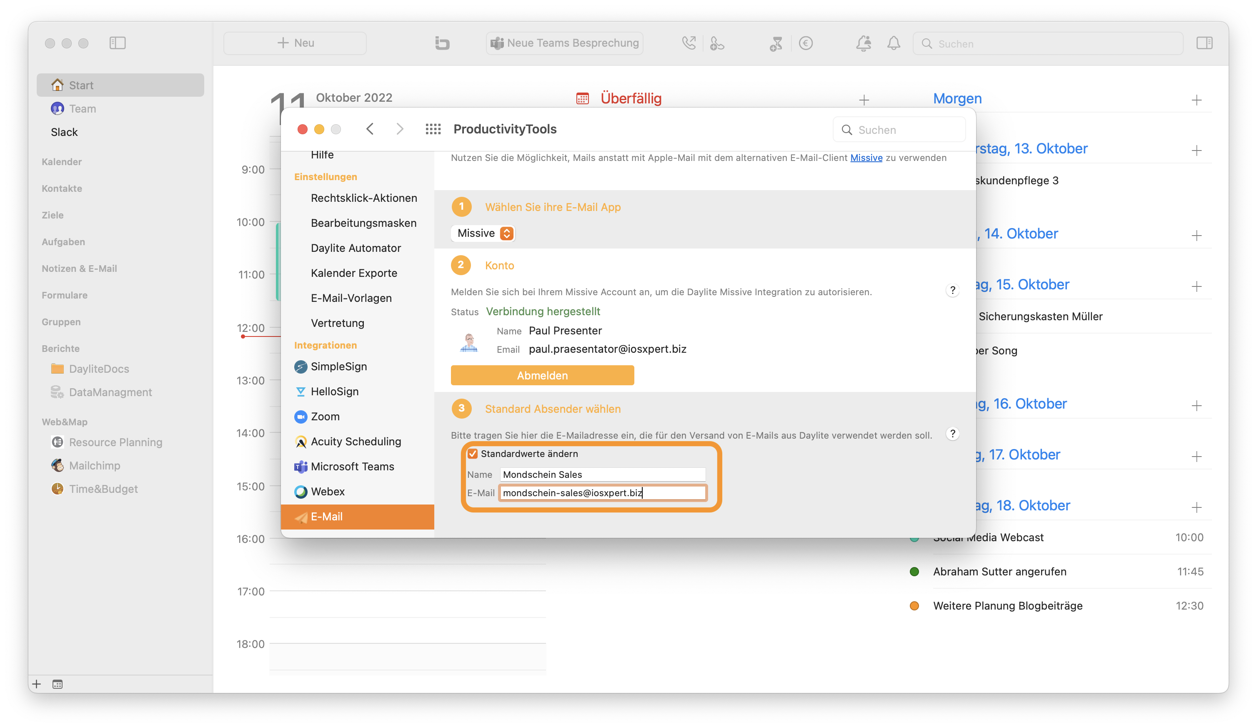This screenshot has height=728, width=1257.
Task: Expand the Gruppen sidebar section
Action: [x=61, y=322]
